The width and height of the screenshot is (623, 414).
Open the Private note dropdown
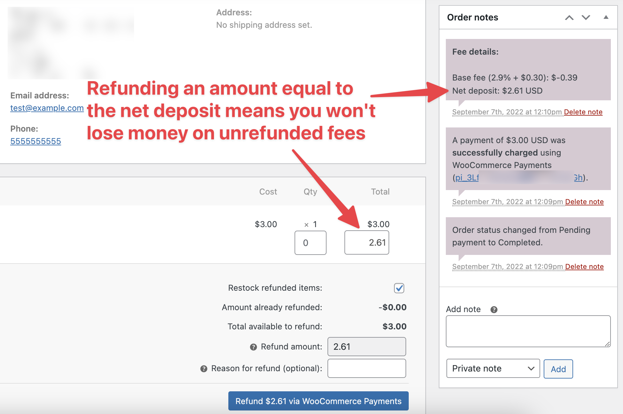493,369
